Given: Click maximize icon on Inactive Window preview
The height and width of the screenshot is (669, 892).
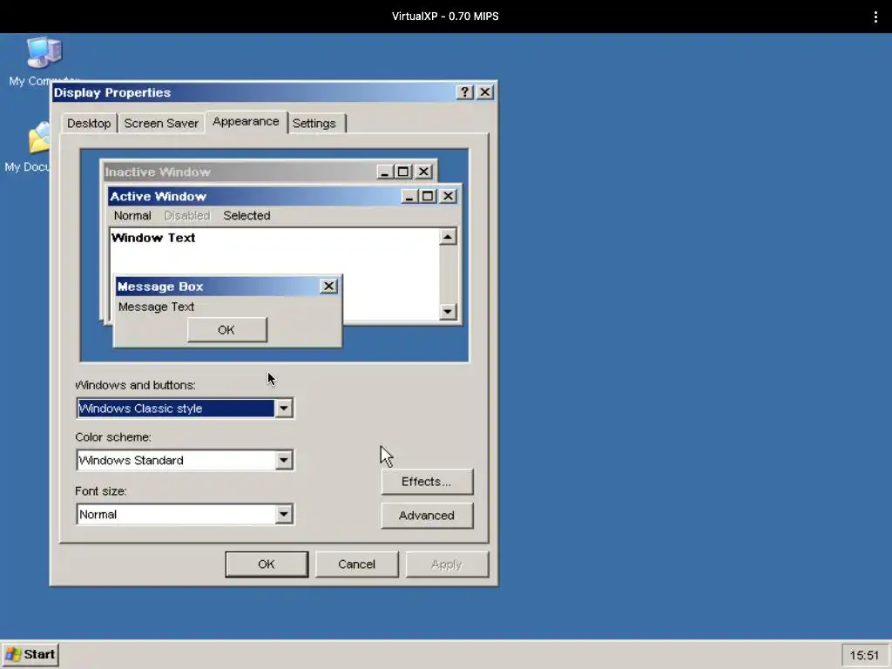Looking at the screenshot, I should click(x=403, y=172).
